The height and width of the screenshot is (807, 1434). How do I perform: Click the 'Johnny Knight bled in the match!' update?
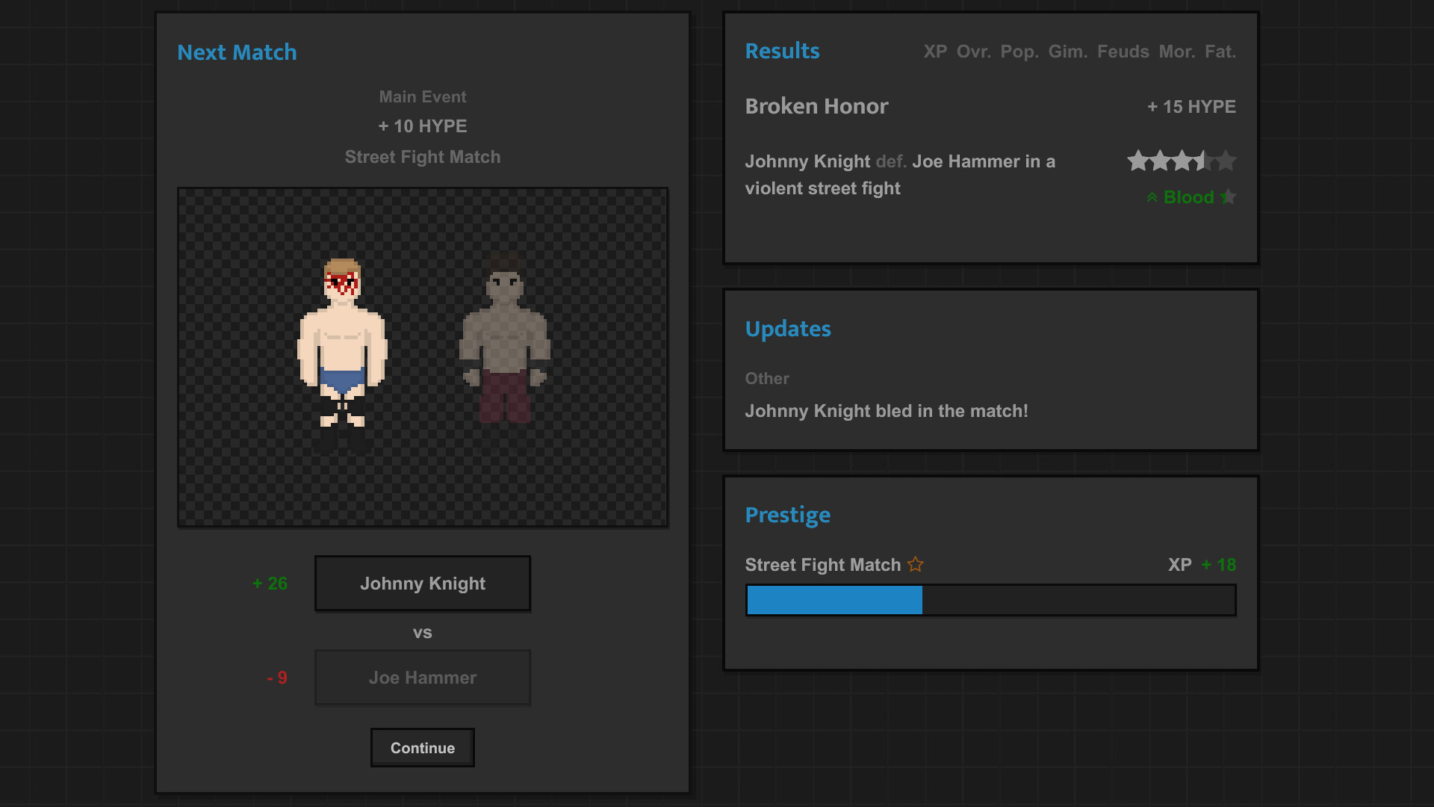coord(887,411)
